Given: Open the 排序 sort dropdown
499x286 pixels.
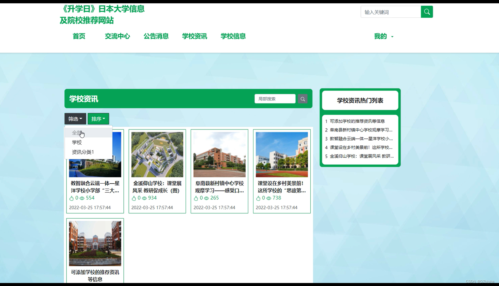Looking at the screenshot, I should [x=98, y=119].
